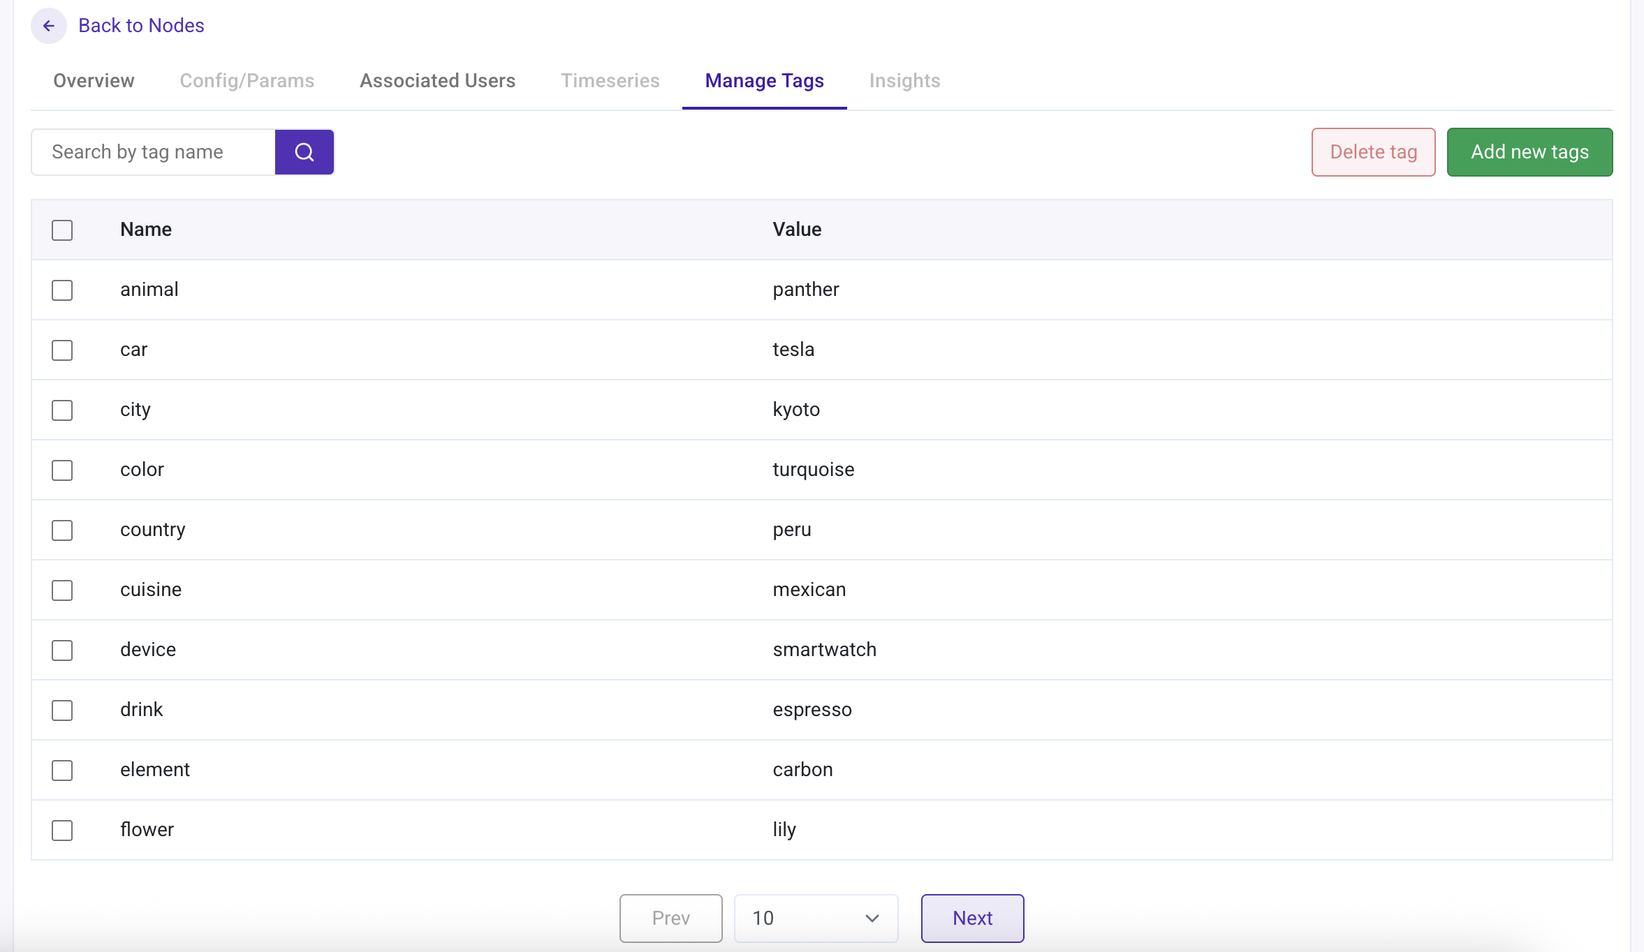Open the Insights tab
The width and height of the screenshot is (1644, 952).
pos(904,80)
